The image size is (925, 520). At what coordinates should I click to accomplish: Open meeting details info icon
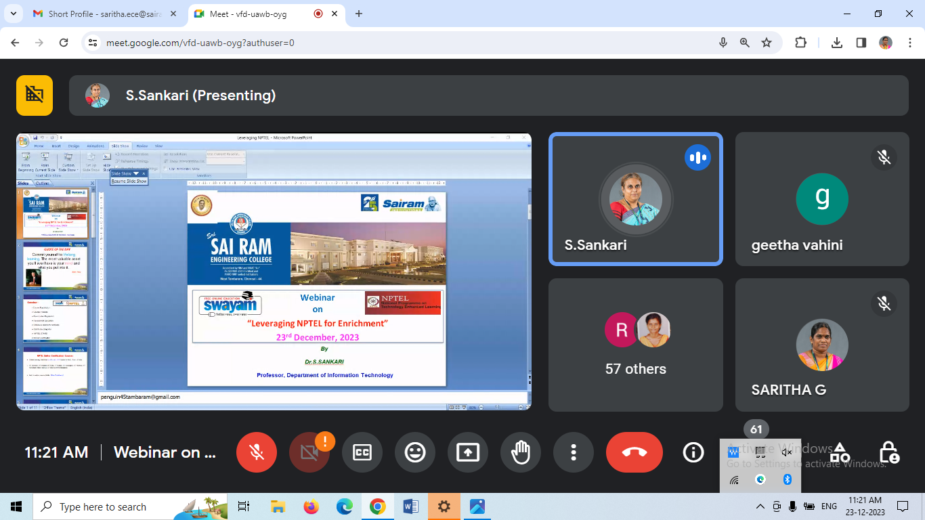(x=693, y=452)
